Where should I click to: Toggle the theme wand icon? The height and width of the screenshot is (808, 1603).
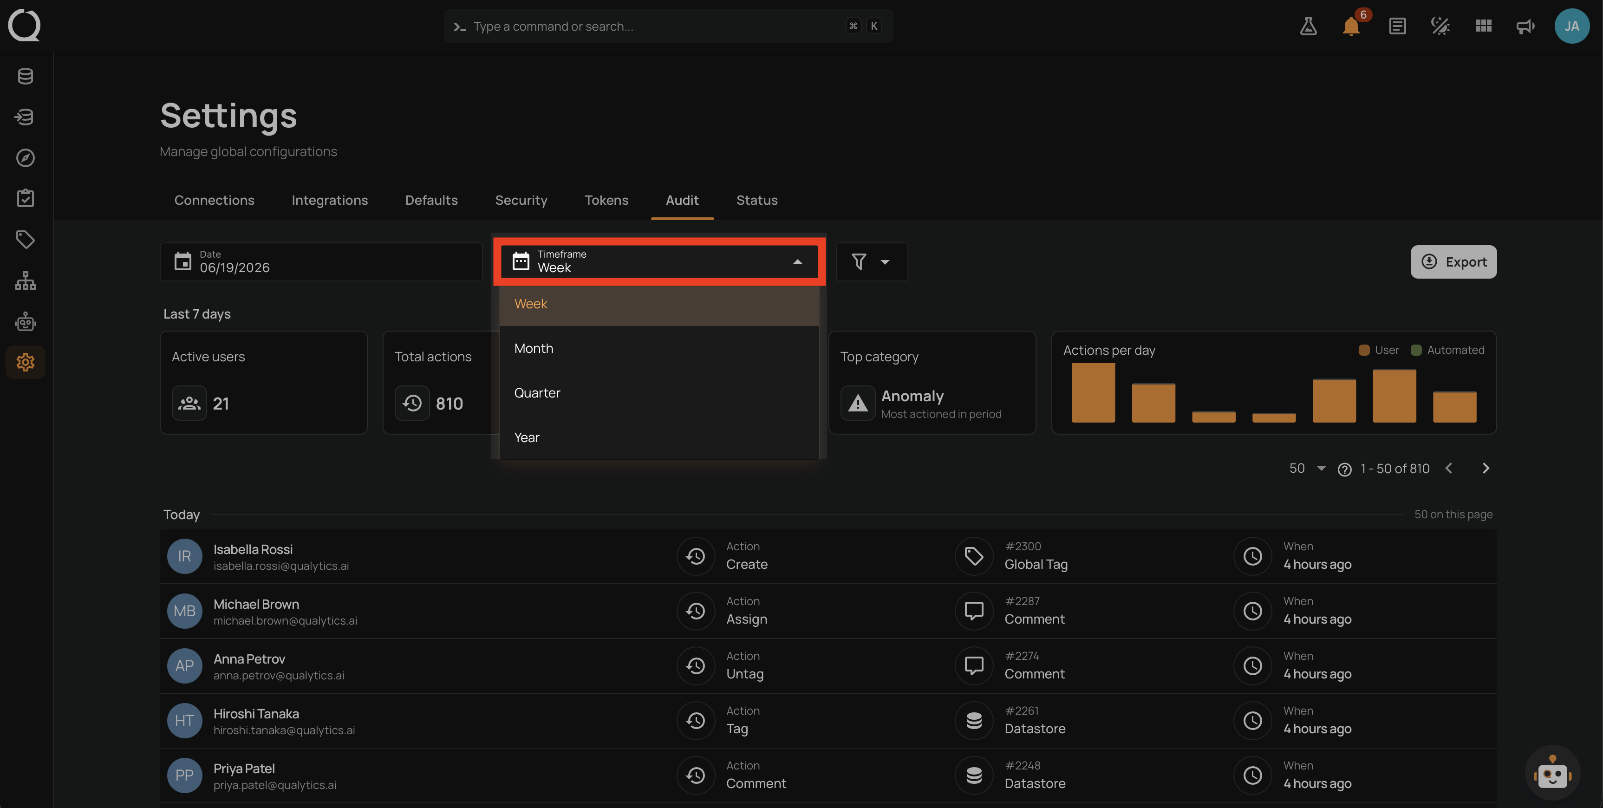[1440, 26]
